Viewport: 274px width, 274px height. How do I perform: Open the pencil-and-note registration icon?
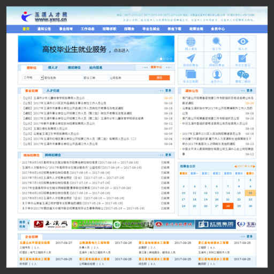(x=243, y=58)
